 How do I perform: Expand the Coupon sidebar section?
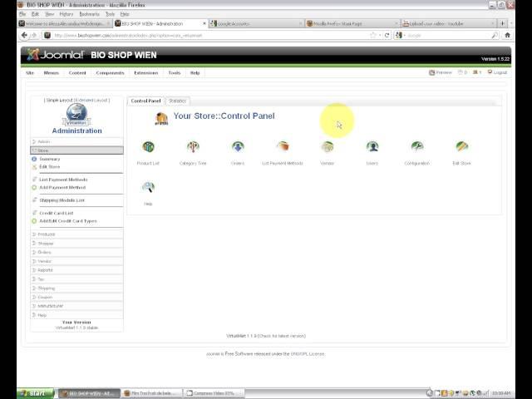(x=77, y=297)
